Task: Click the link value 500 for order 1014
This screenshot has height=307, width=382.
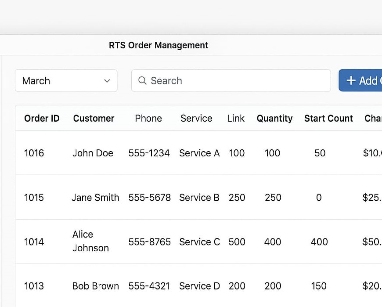Action: click(237, 242)
